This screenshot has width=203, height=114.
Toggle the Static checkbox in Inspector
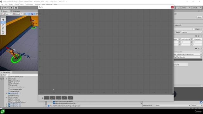point(194,29)
